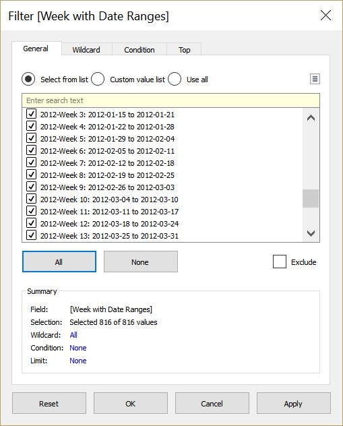Switch to the General tab
343x426 pixels.
(x=36, y=49)
